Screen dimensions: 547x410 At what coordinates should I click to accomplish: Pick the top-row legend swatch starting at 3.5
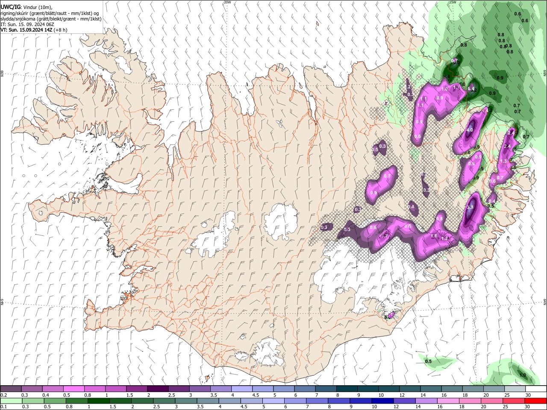pos(221,389)
